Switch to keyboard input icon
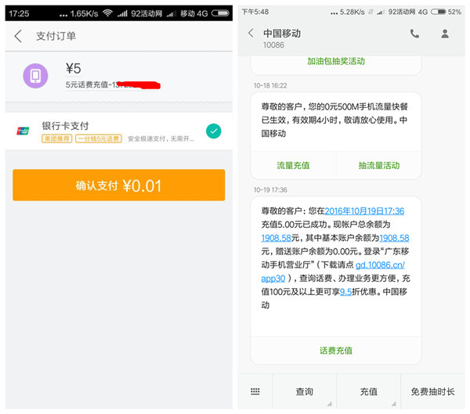This screenshot has width=470, height=414. point(255,391)
